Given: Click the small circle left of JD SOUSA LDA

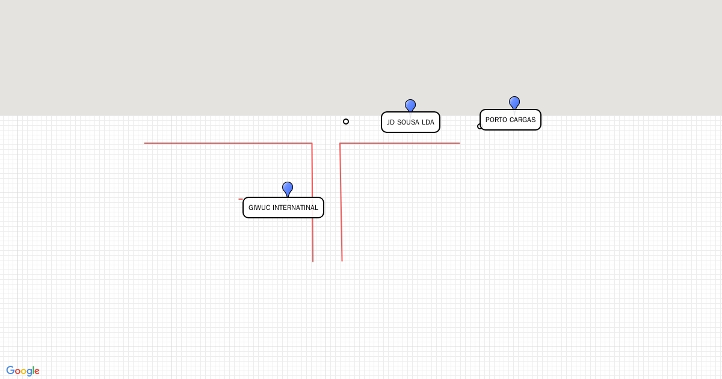Looking at the screenshot, I should pyautogui.click(x=346, y=122).
